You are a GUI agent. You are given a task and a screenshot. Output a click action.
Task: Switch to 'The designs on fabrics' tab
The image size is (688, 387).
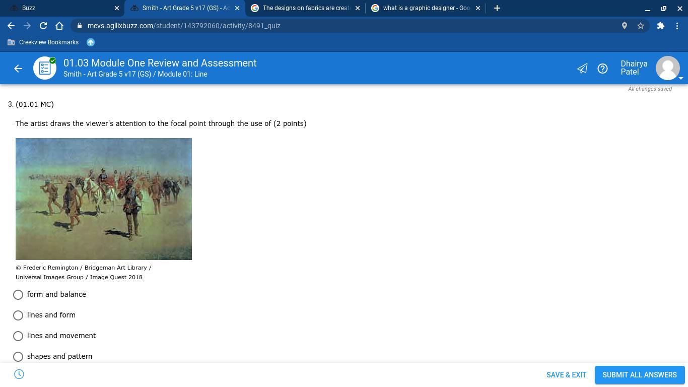[x=305, y=8]
